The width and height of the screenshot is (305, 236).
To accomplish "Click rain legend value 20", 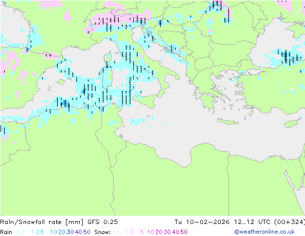I will tap(62, 232).
